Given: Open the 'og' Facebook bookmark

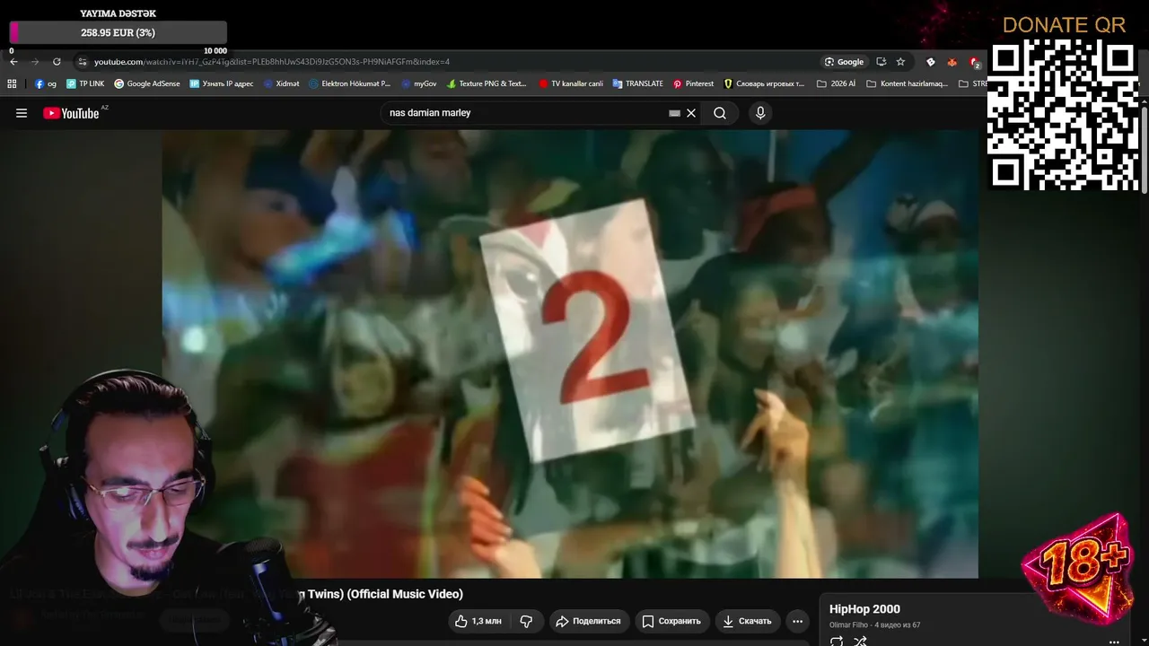Looking at the screenshot, I should pos(46,83).
